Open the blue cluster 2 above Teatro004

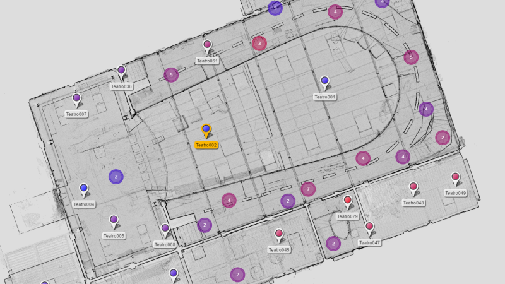pyautogui.click(x=115, y=177)
